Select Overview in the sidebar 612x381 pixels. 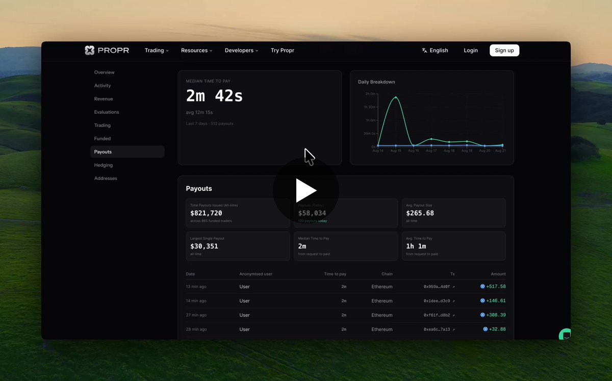click(104, 72)
